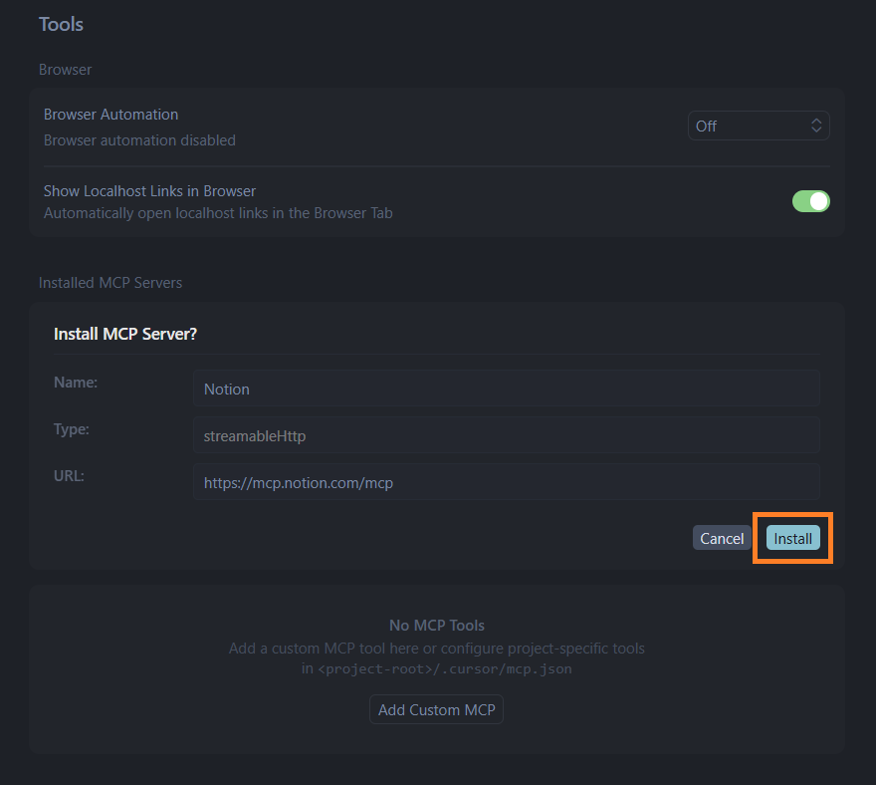Focus the Type field showing streamableHttp

tap(506, 435)
